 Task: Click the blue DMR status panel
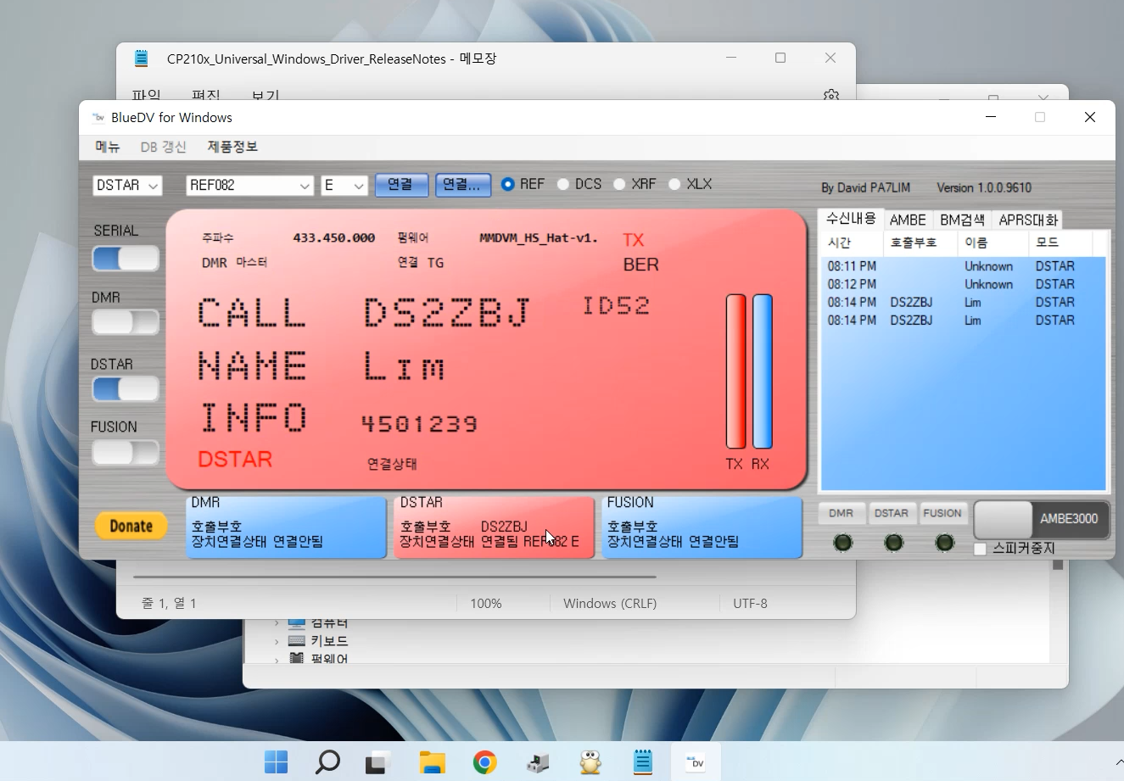tap(286, 527)
